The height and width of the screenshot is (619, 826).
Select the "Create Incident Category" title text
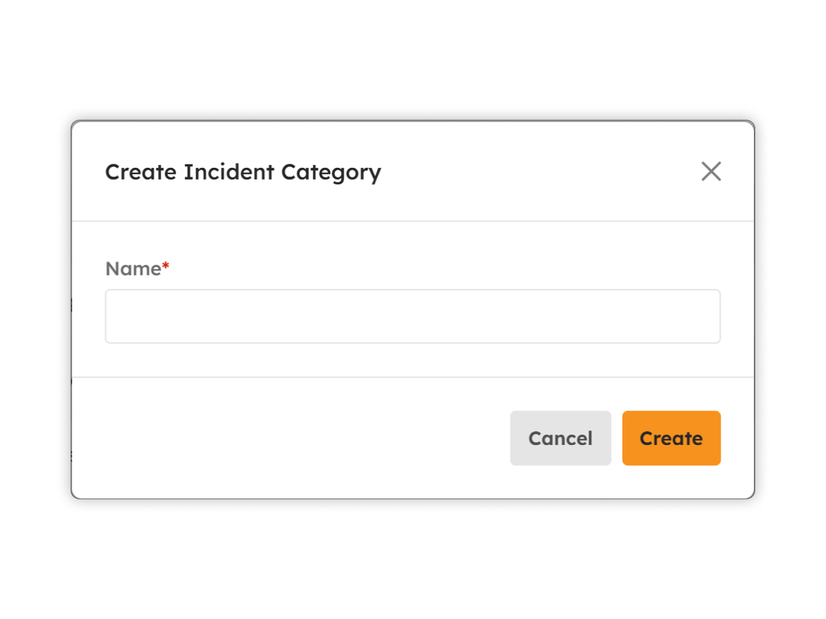tap(243, 172)
